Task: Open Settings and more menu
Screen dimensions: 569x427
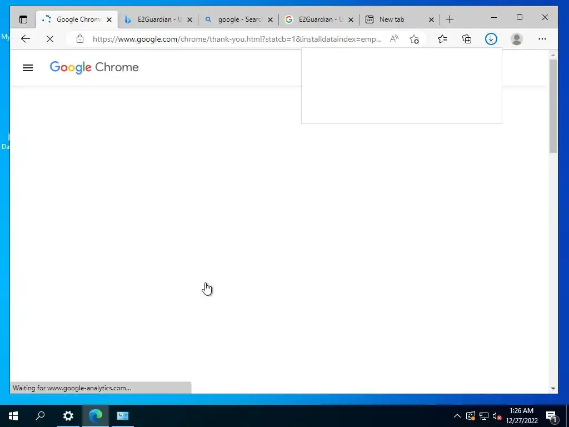Action: 542,39
